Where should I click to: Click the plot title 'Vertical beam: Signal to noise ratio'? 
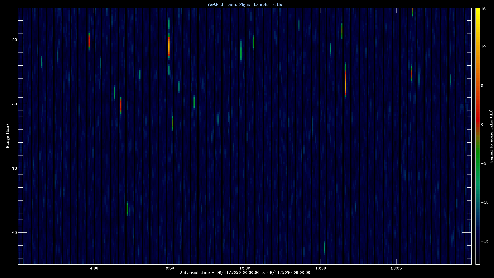click(x=245, y=5)
